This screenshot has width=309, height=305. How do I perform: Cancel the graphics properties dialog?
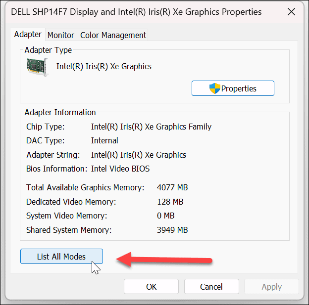pos(211,287)
